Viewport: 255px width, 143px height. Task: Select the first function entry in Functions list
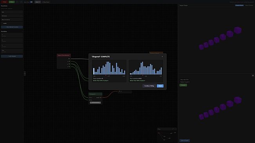tap(12, 12)
